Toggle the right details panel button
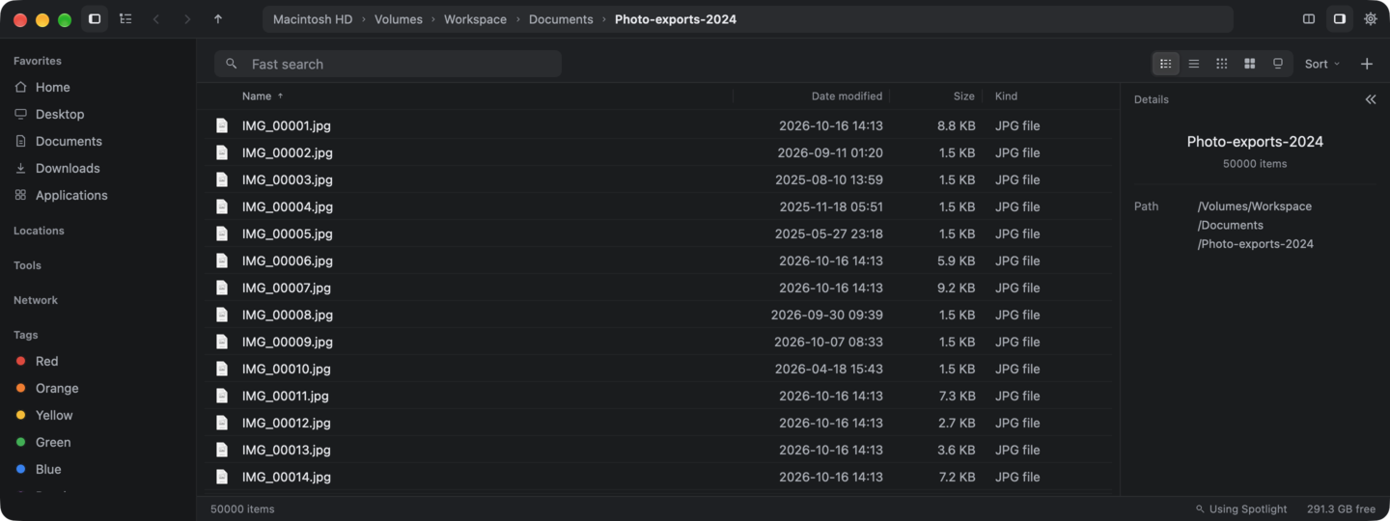The height and width of the screenshot is (521, 1390). click(1340, 19)
